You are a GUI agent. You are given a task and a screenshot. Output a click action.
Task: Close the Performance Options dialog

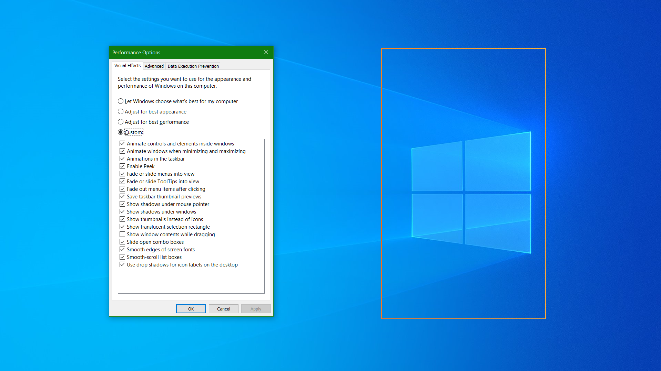coord(266,52)
